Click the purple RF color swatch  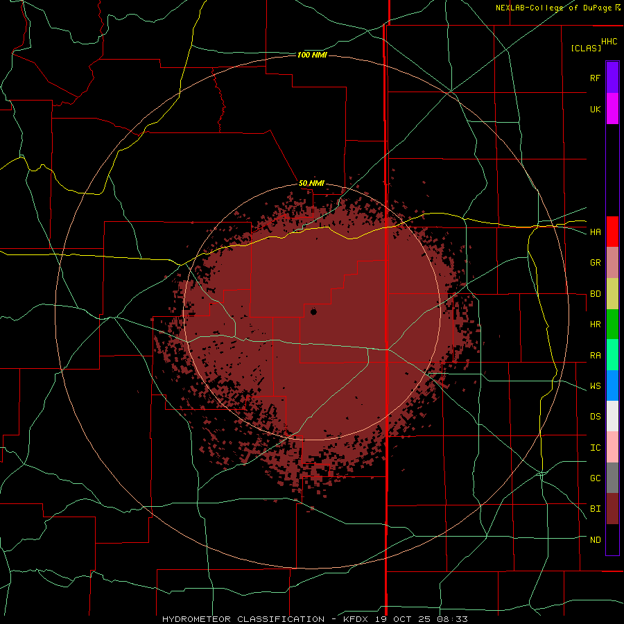point(612,77)
